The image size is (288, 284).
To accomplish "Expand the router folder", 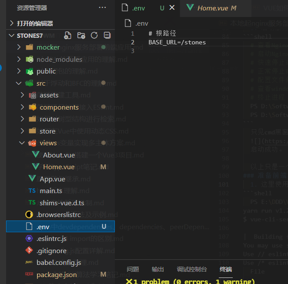I will (22, 119).
